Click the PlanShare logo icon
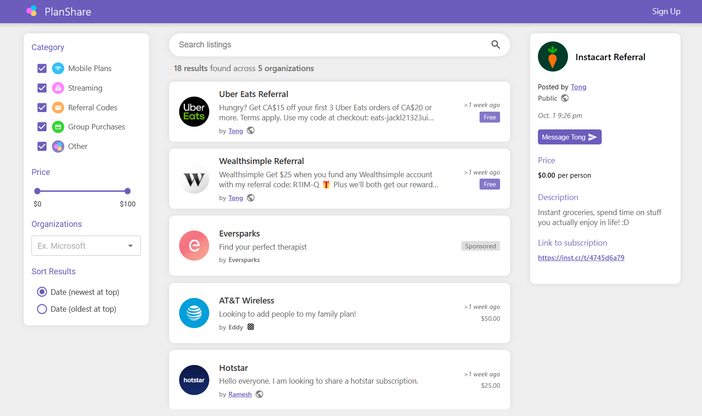 (x=31, y=11)
